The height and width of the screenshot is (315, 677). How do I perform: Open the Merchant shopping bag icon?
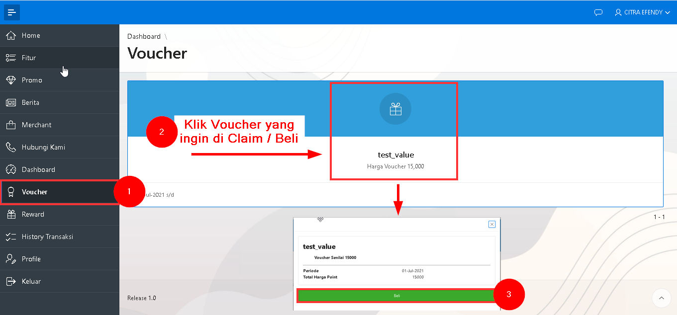(x=11, y=125)
